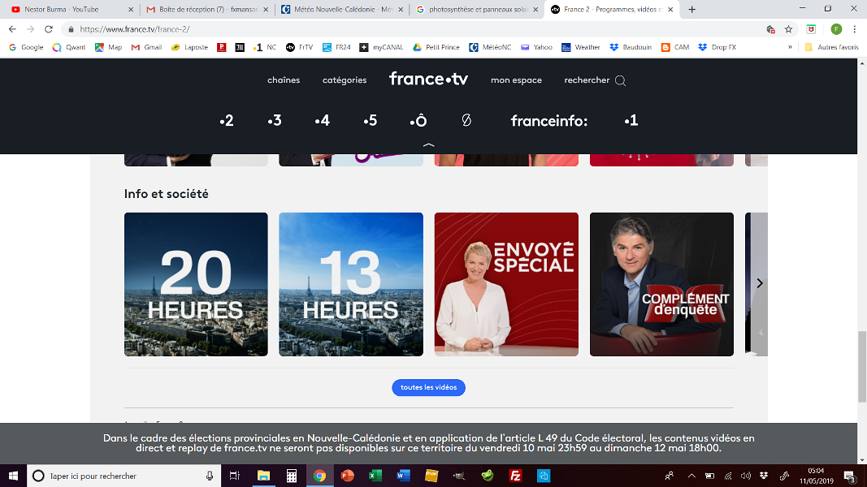Click the toutes les vidéos button
This screenshot has width=867, height=487.
tap(428, 388)
